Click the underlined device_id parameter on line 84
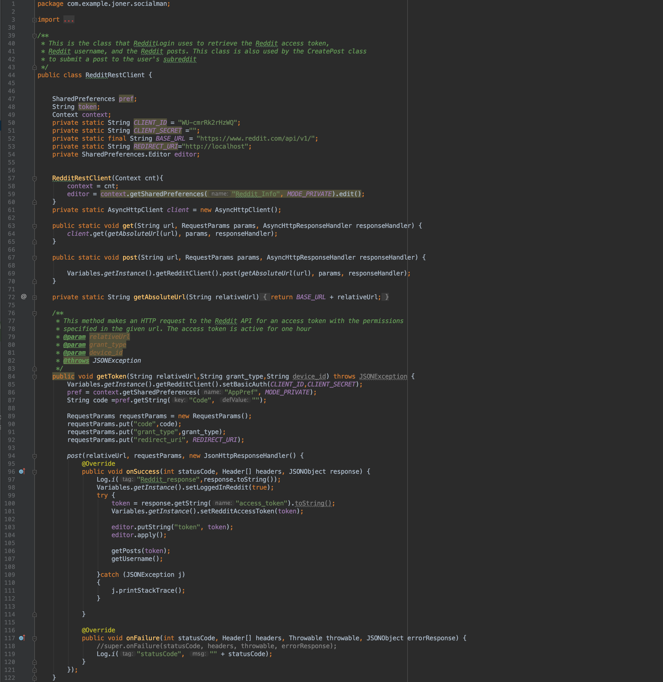The width and height of the screenshot is (663, 682). (x=309, y=376)
